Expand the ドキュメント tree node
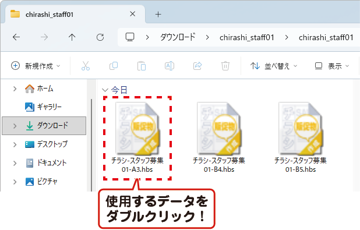 pos(15,163)
